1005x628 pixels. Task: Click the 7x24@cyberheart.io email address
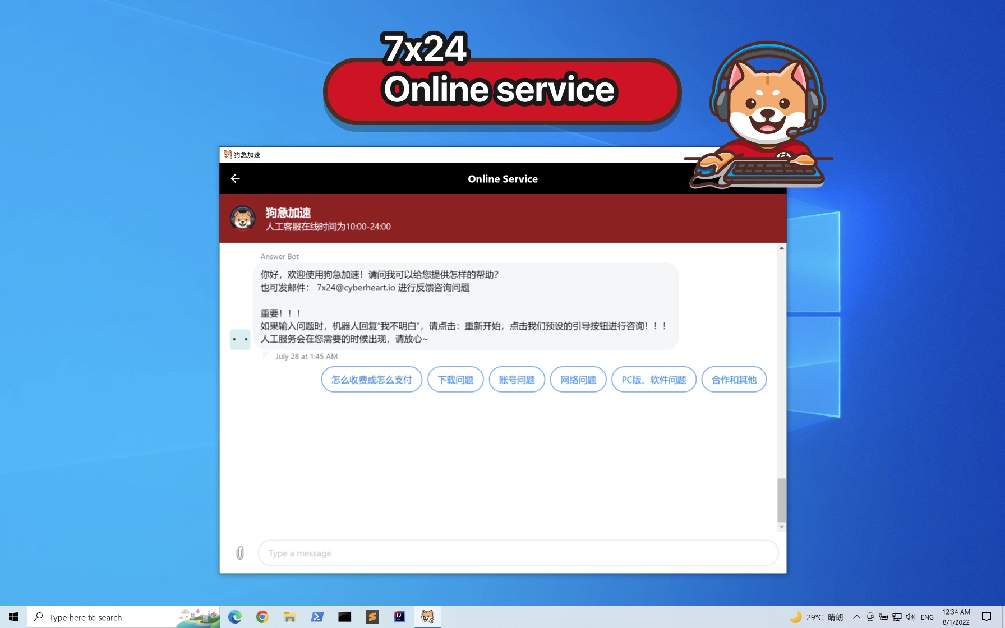[x=356, y=288]
